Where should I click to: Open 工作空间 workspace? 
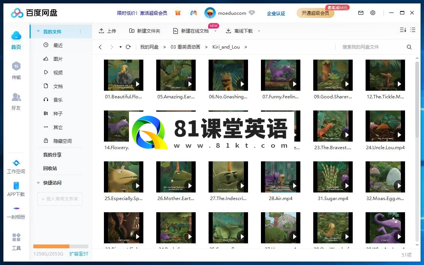(16, 166)
